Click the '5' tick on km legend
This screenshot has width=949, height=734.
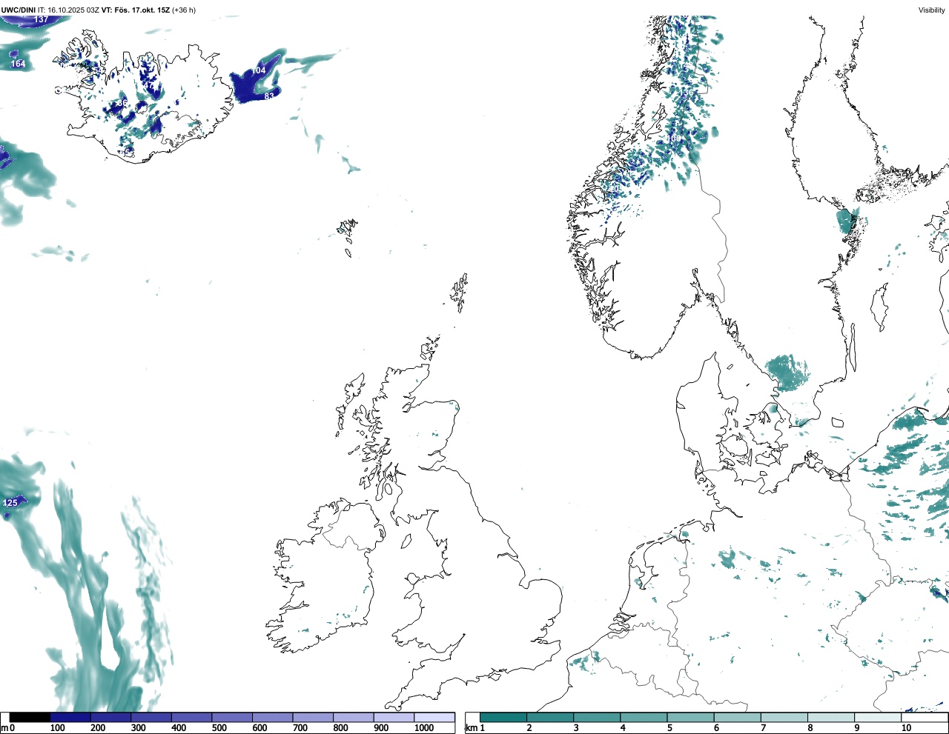pyautogui.click(x=669, y=728)
